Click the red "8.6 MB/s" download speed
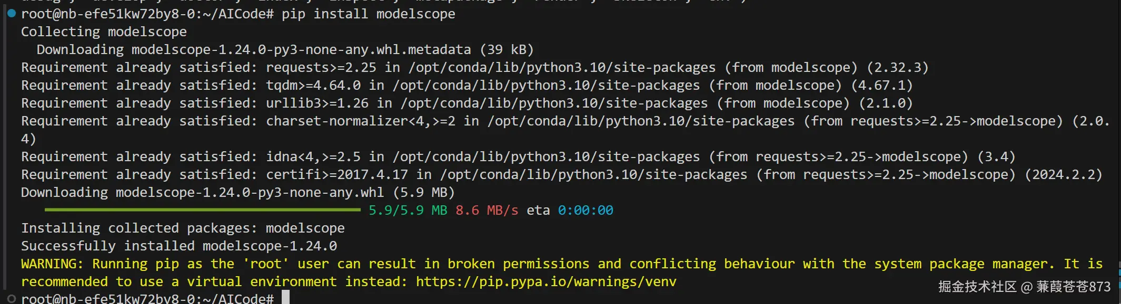1121x304 pixels. [487, 211]
